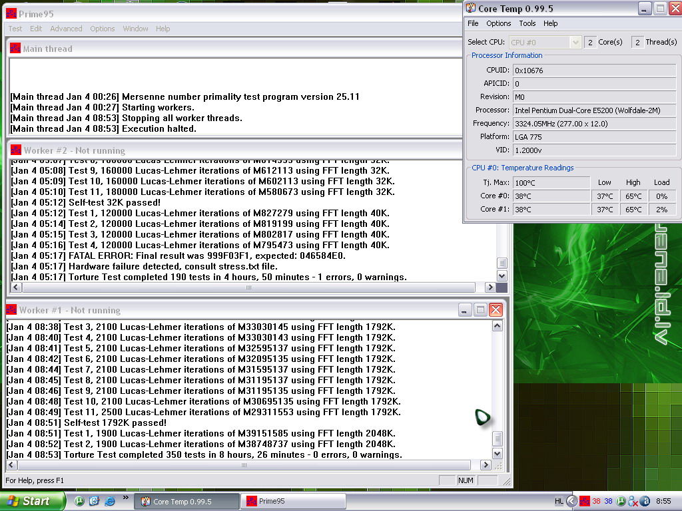682x511 pixels.
Task: Open the Windows Start menu
Action: 33,501
